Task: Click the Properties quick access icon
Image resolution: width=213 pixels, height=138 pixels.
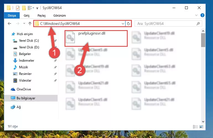Action: point(18,8)
